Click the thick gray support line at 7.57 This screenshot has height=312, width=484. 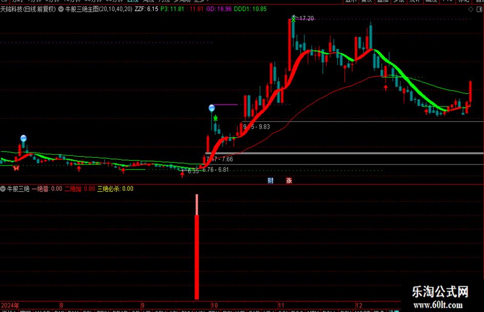coord(345,153)
